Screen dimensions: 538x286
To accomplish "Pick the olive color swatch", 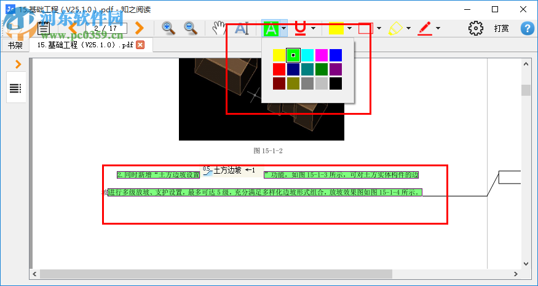I will (x=293, y=83).
